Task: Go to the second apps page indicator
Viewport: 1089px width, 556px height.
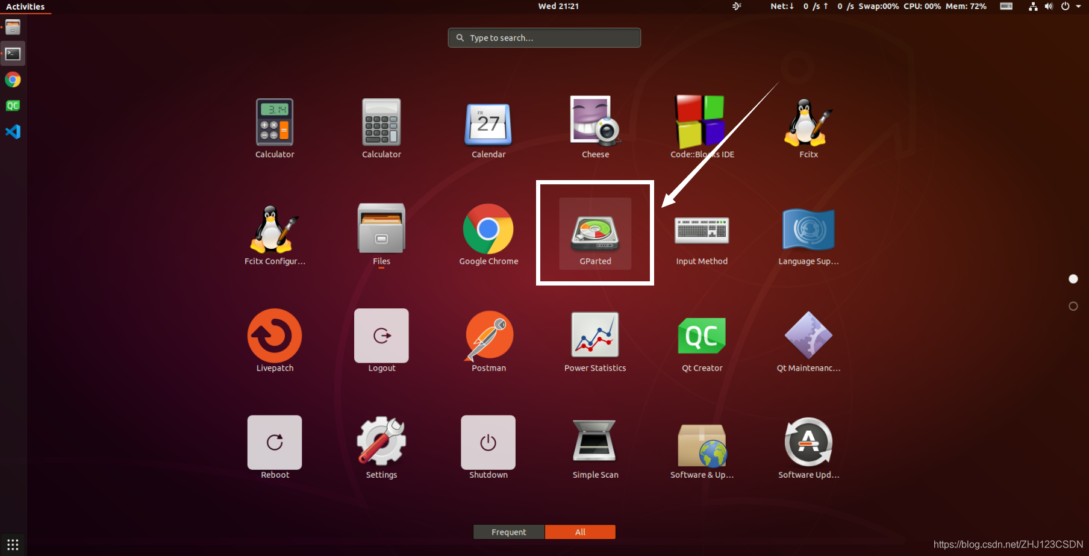Action: [1073, 306]
